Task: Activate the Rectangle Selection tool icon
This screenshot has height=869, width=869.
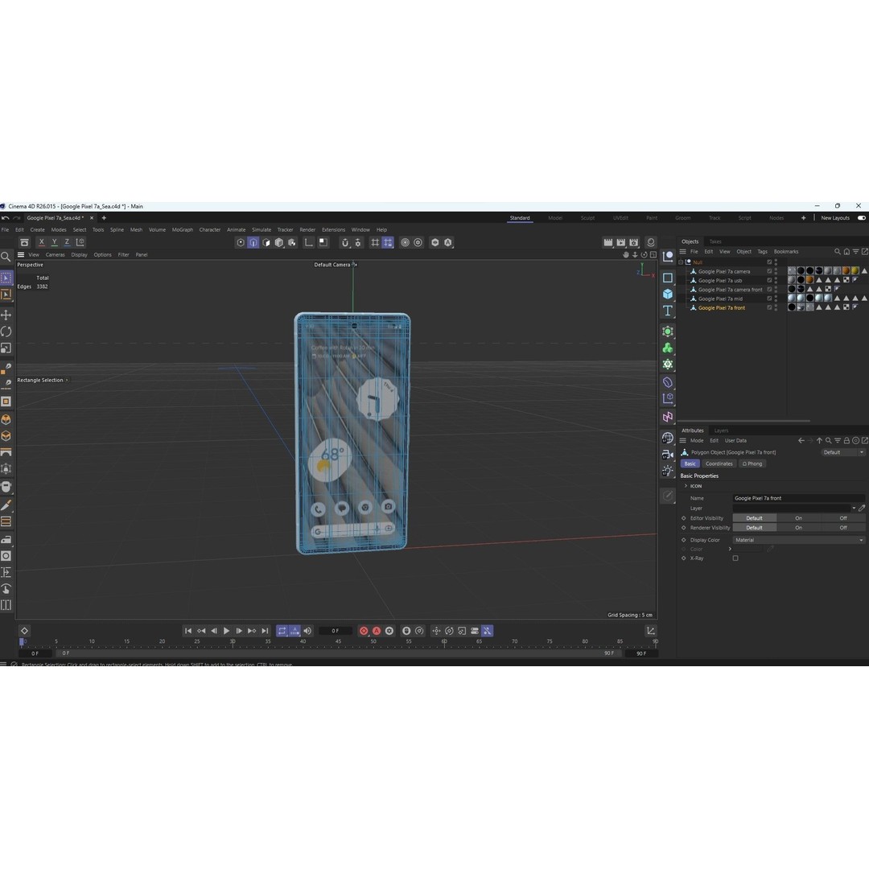Action: (x=6, y=278)
